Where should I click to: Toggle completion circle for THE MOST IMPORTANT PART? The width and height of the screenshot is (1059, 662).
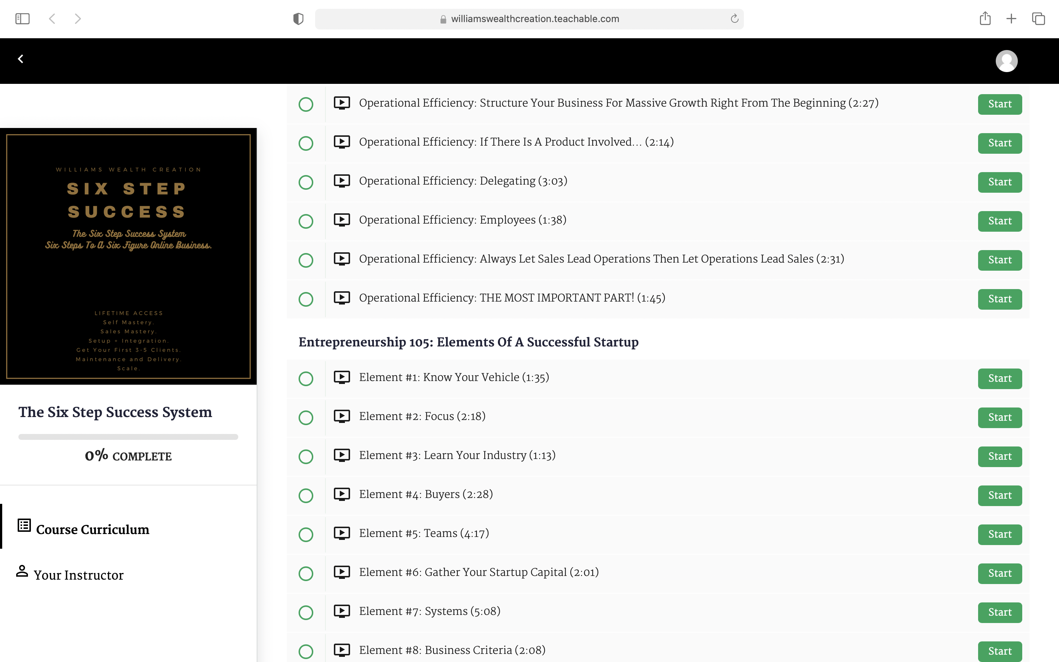point(306,299)
